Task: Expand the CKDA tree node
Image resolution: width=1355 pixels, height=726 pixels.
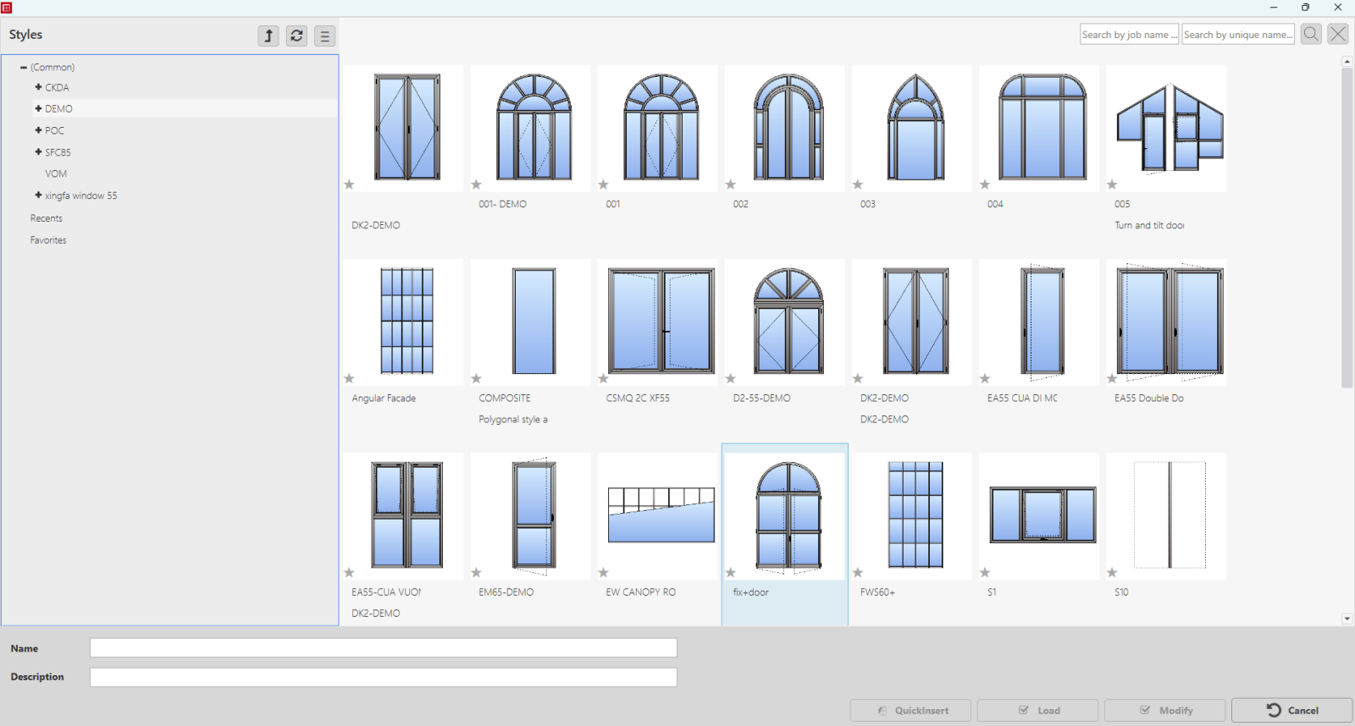Action: [x=38, y=87]
